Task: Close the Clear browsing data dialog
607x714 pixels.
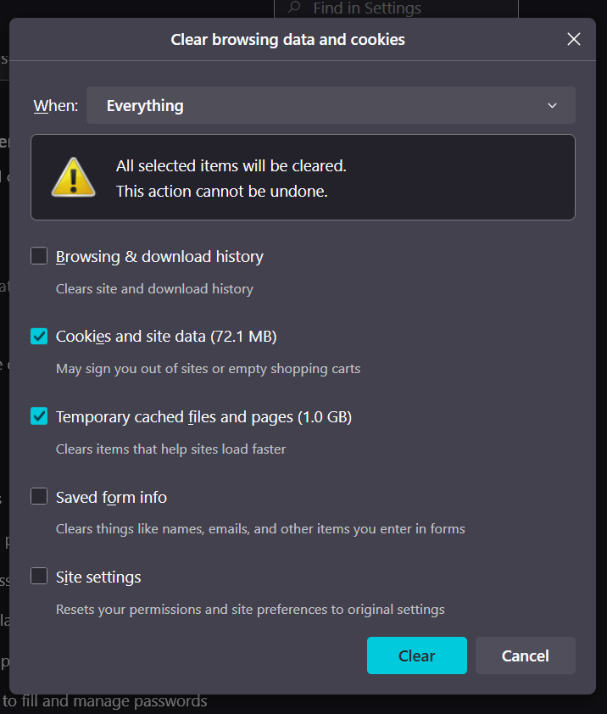Action: [x=574, y=39]
